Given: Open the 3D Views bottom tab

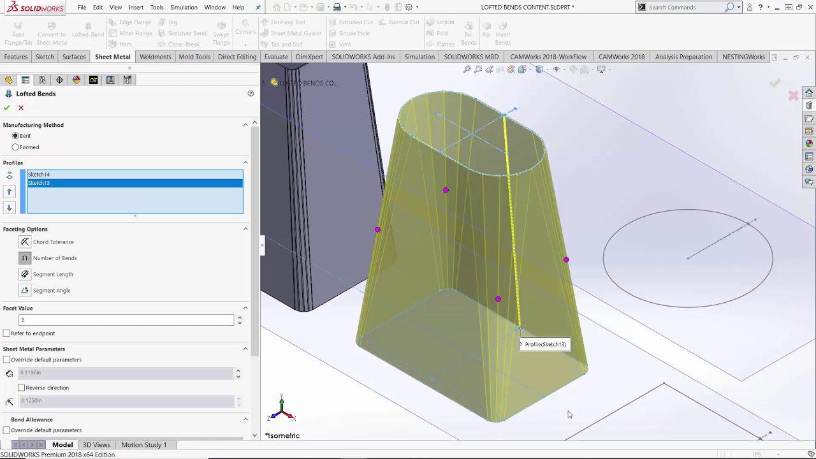Looking at the screenshot, I should click(x=97, y=444).
